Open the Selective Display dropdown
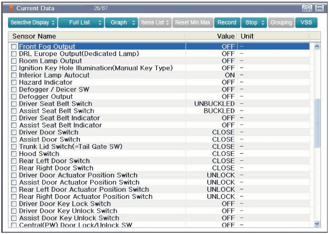This screenshot has height=234, width=329. 33,23
